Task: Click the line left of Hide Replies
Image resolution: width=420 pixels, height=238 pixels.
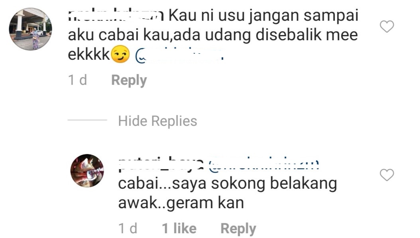Action: click(x=87, y=120)
